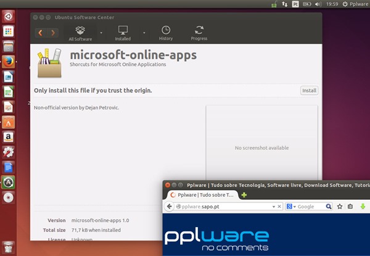Click Firefox back button

click(x=169, y=207)
